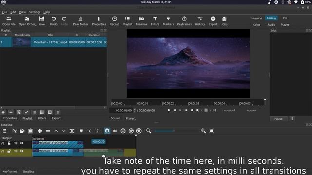This screenshot has height=175, width=312.
Task: Switch to the Color layout
Action: (x=256, y=25)
